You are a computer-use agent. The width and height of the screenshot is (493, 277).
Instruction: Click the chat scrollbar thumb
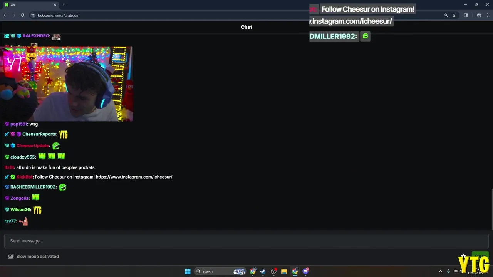(x=491, y=209)
